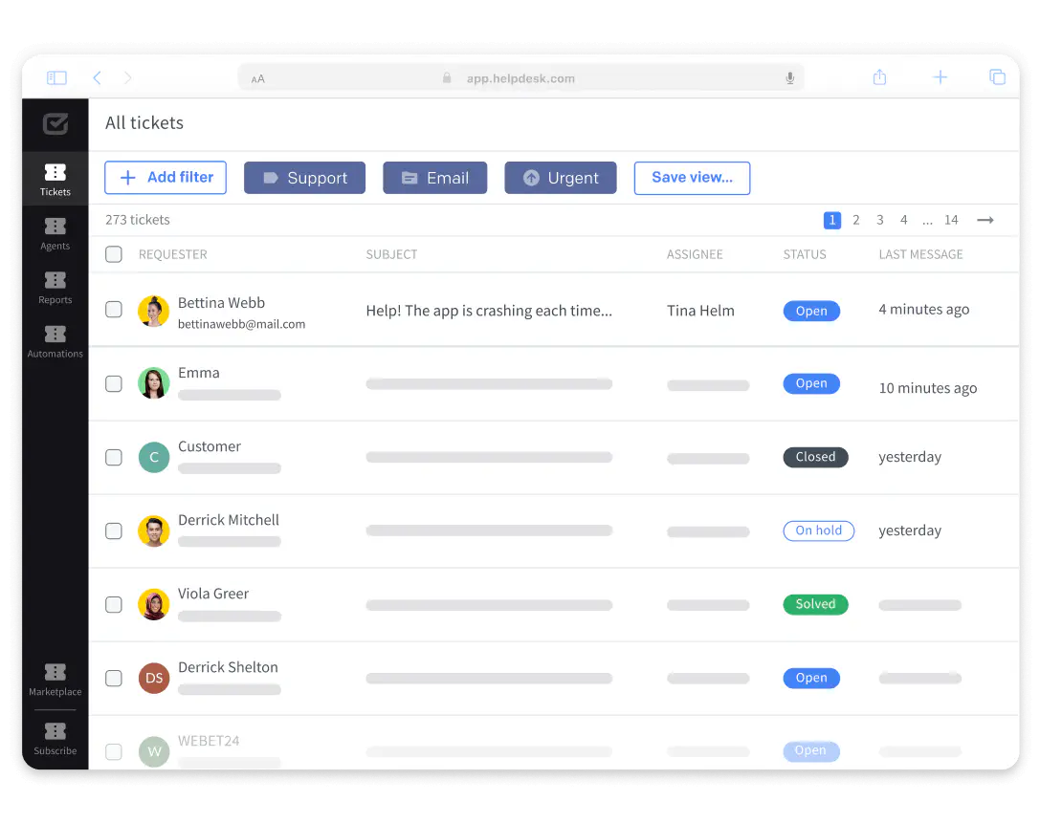
Task: Click the app.helpdesk.com address field
Action: 520,78
